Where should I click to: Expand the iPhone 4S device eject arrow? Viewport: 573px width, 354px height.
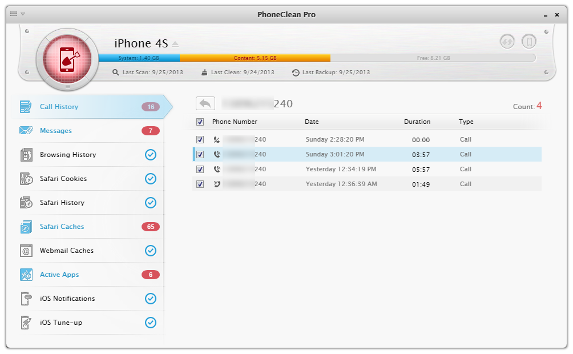(x=175, y=44)
